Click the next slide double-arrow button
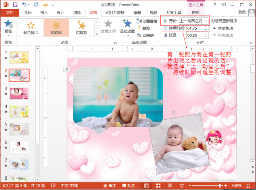The width and height of the screenshot is (256, 190). click(253, 172)
